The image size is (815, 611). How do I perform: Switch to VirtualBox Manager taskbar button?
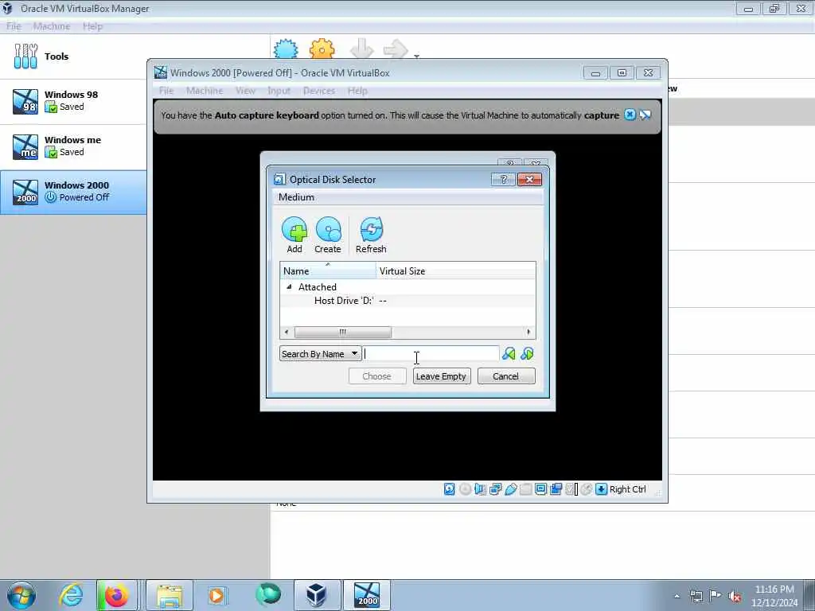(x=317, y=595)
